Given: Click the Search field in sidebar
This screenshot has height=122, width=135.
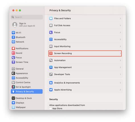Looking at the screenshot, I should click(27, 17).
